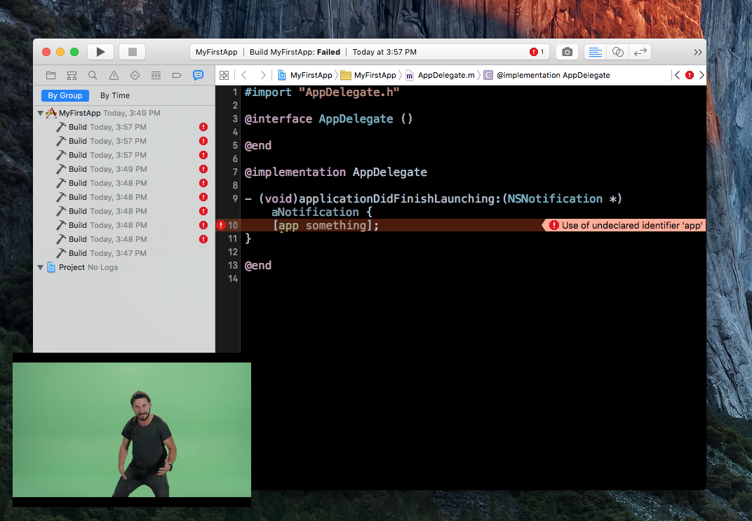Open the Find navigator magnifier icon
This screenshot has width=752, height=521.
pyautogui.click(x=93, y=75)
